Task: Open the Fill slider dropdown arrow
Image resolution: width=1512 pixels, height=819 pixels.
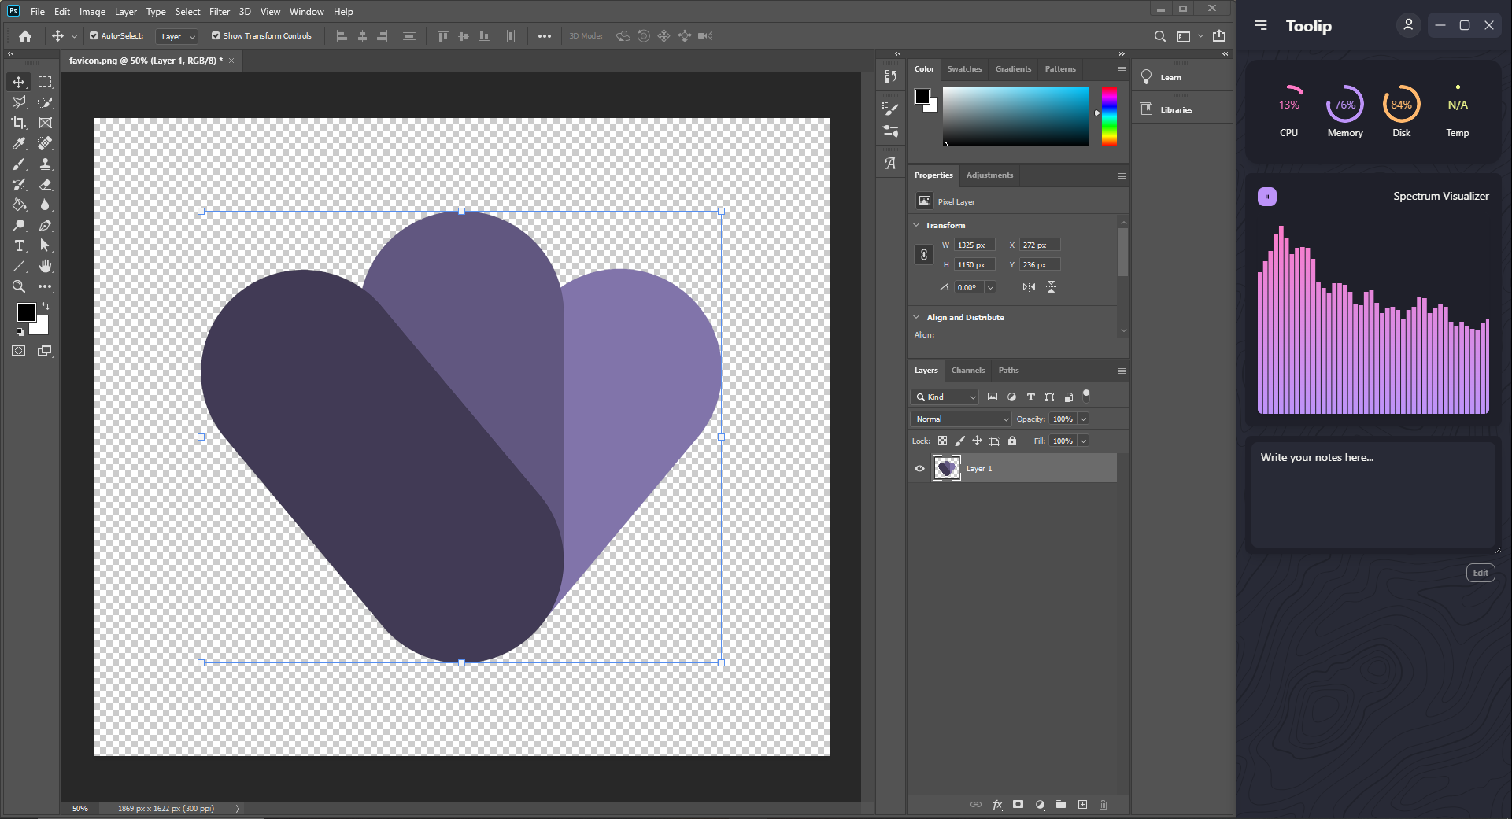Action: tap(1083, 441)
